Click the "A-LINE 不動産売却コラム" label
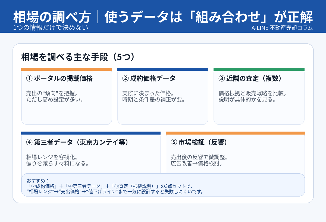326x222 pixels. pos(282,28)
